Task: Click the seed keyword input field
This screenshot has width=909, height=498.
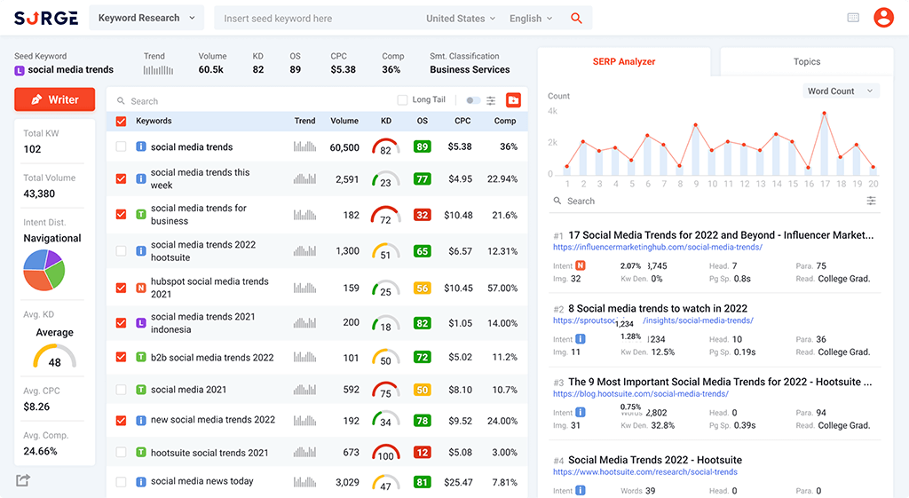Action: [319, 19]
